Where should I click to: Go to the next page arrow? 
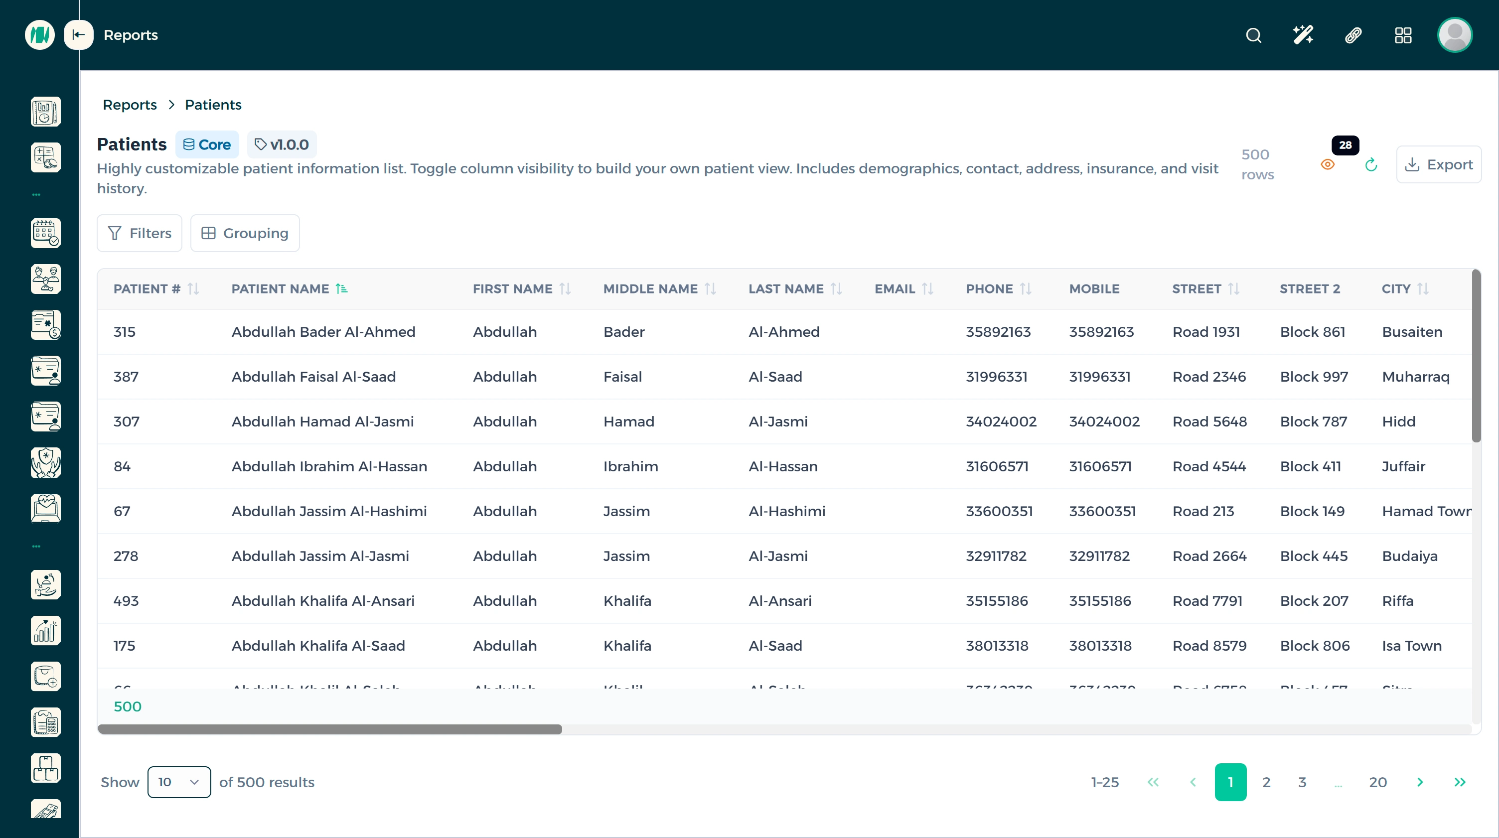click(1420, 782)
